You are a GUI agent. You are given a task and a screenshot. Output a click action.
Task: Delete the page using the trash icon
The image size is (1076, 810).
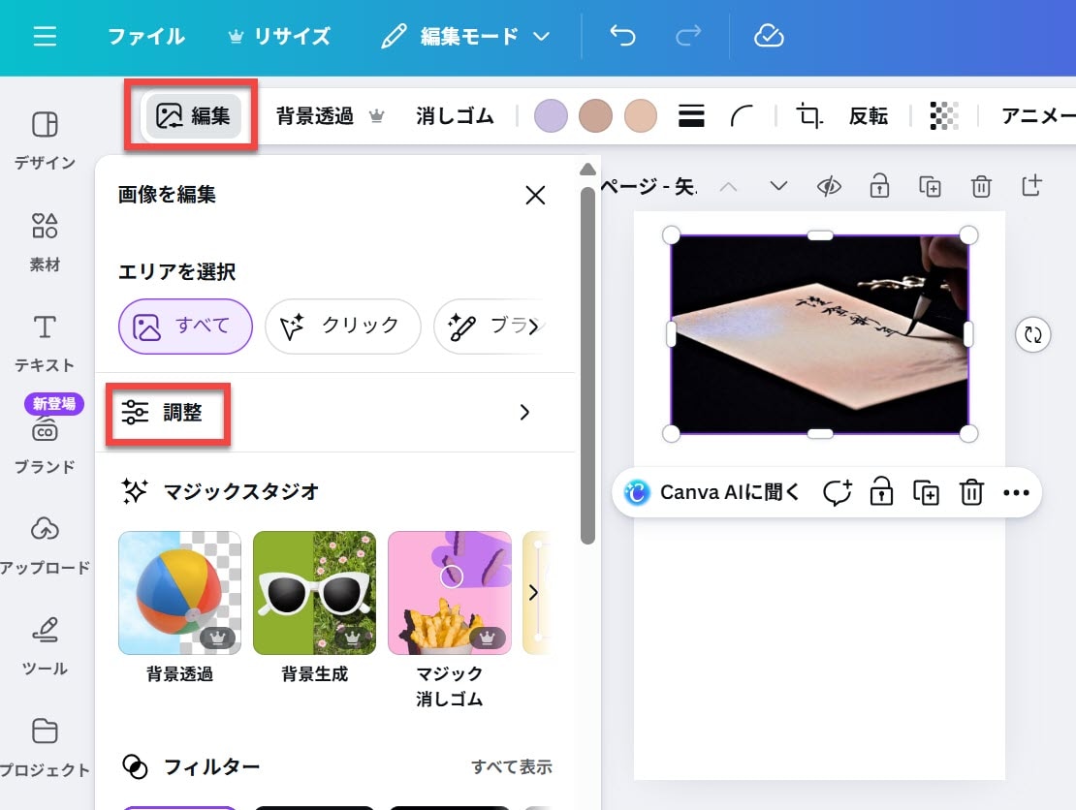coord(981,186)
